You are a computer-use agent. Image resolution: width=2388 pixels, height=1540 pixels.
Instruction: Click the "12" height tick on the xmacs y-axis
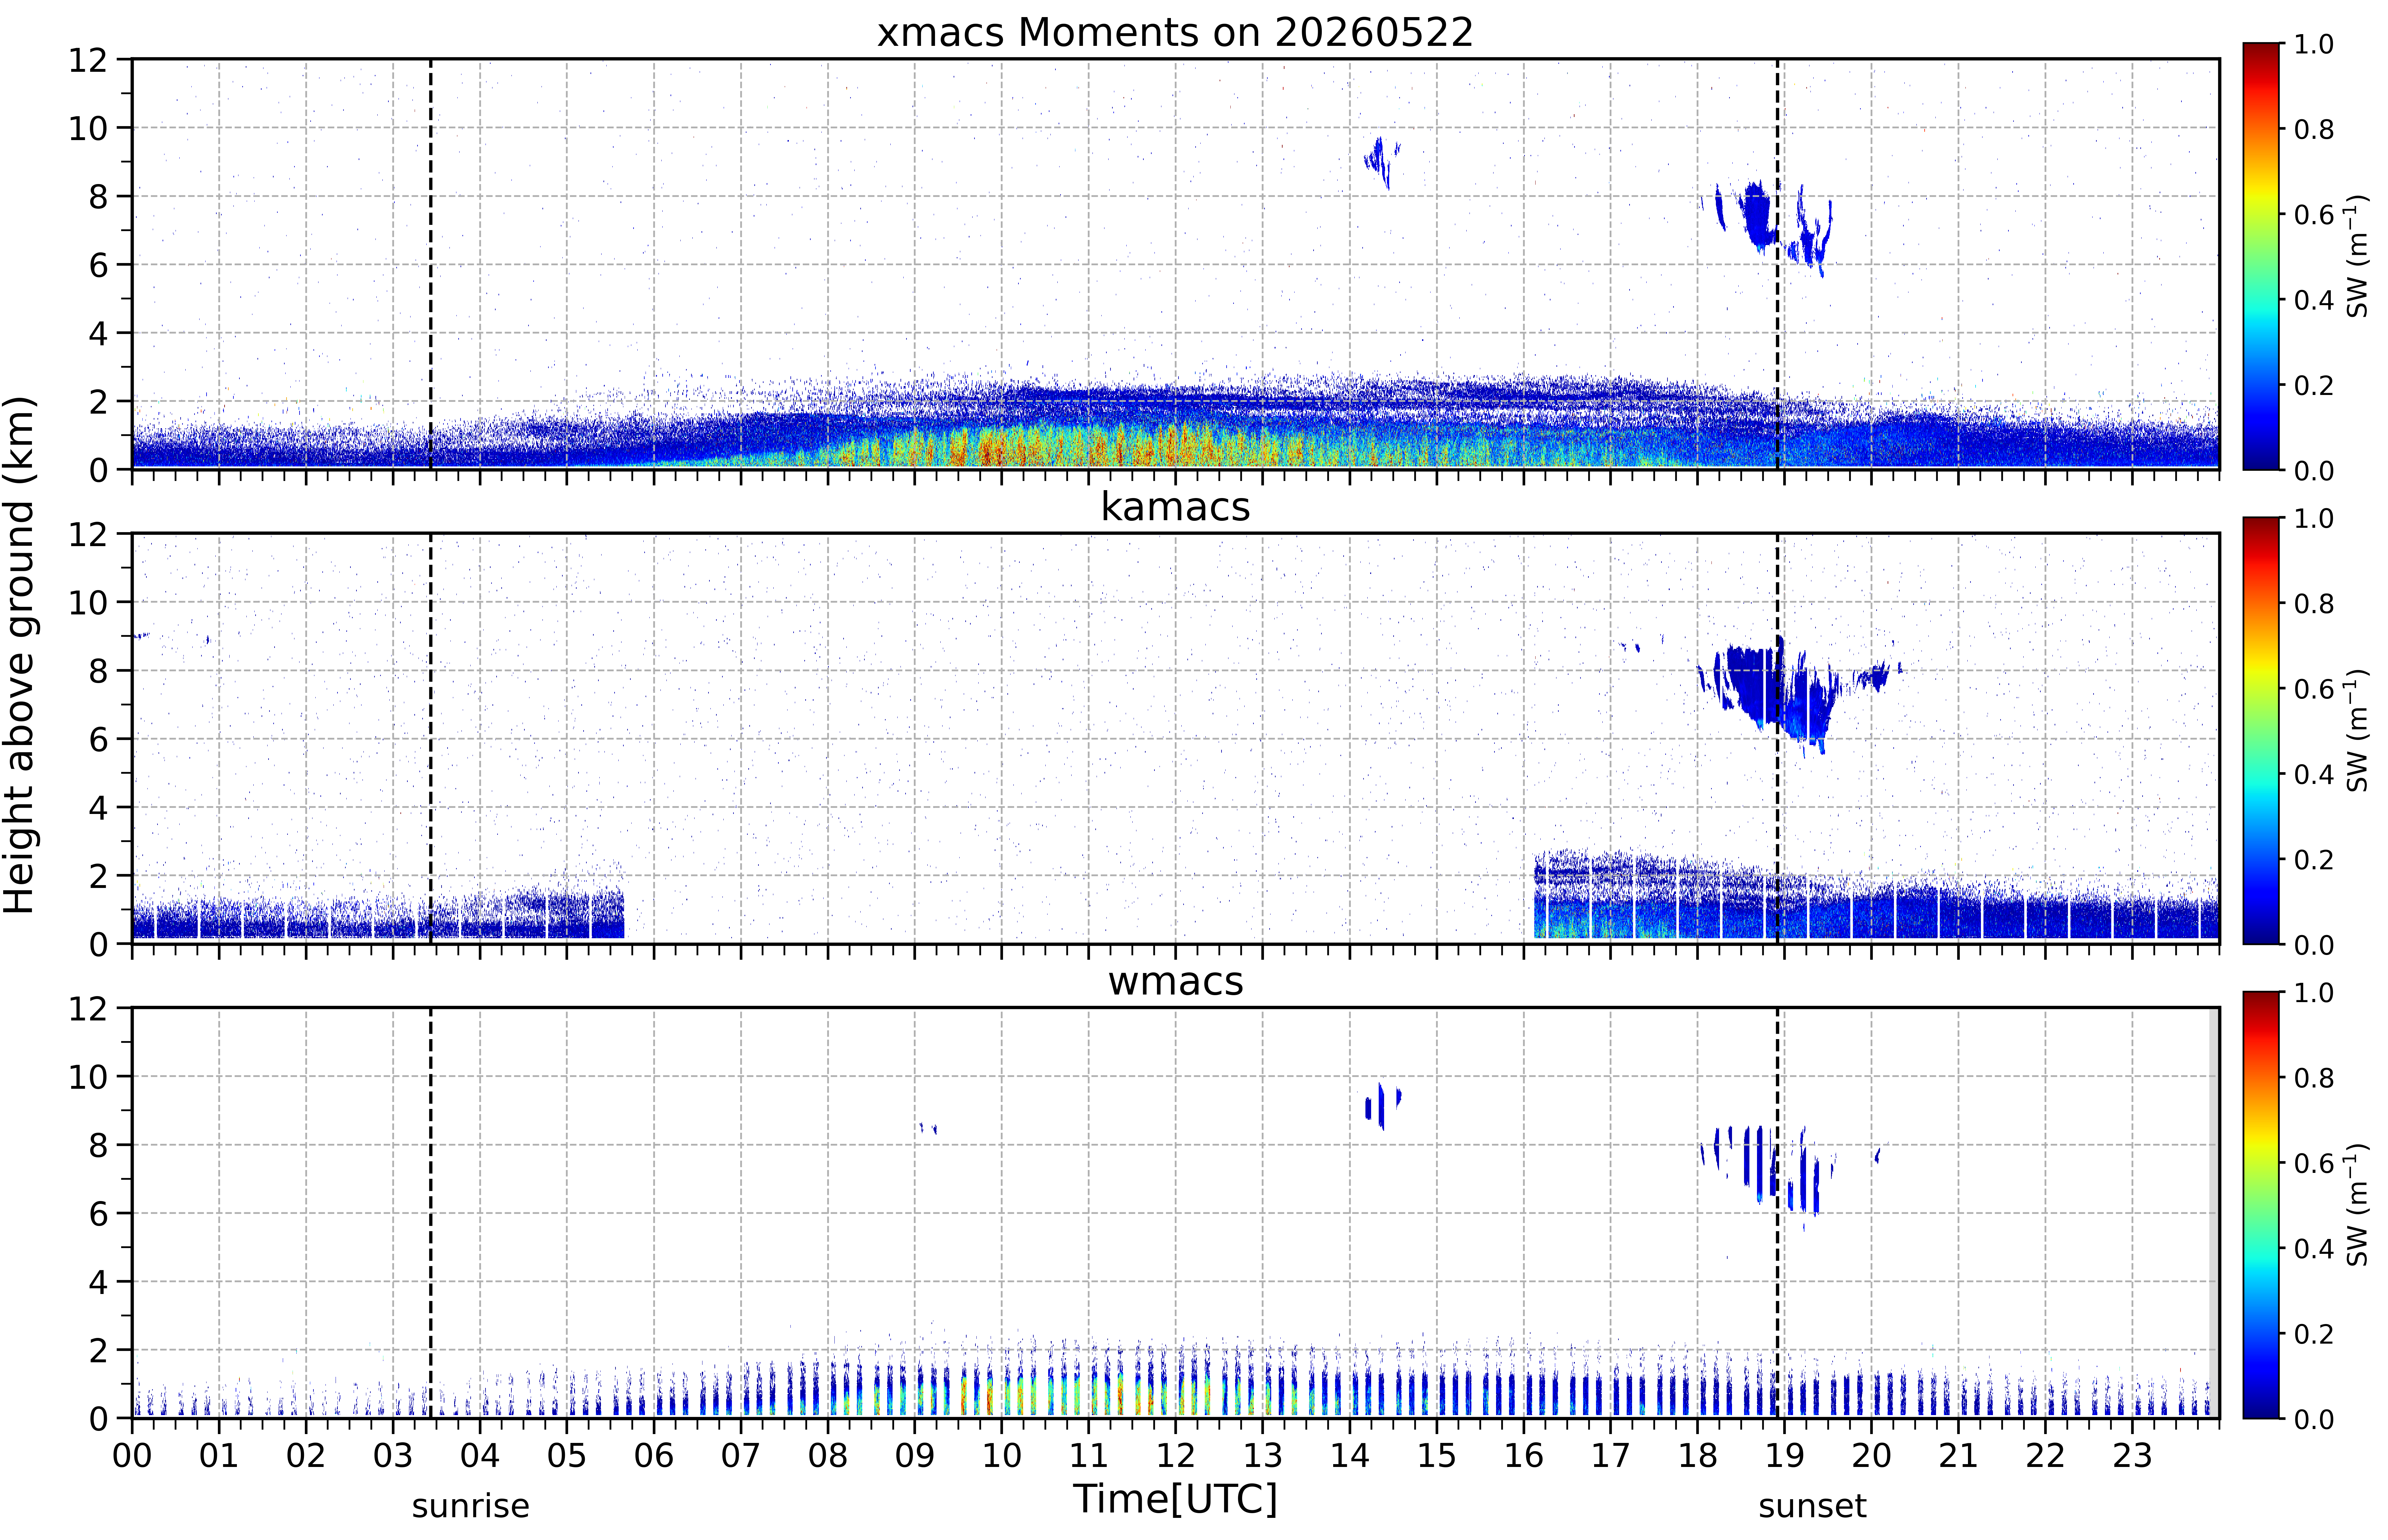[x=88, y=60]
